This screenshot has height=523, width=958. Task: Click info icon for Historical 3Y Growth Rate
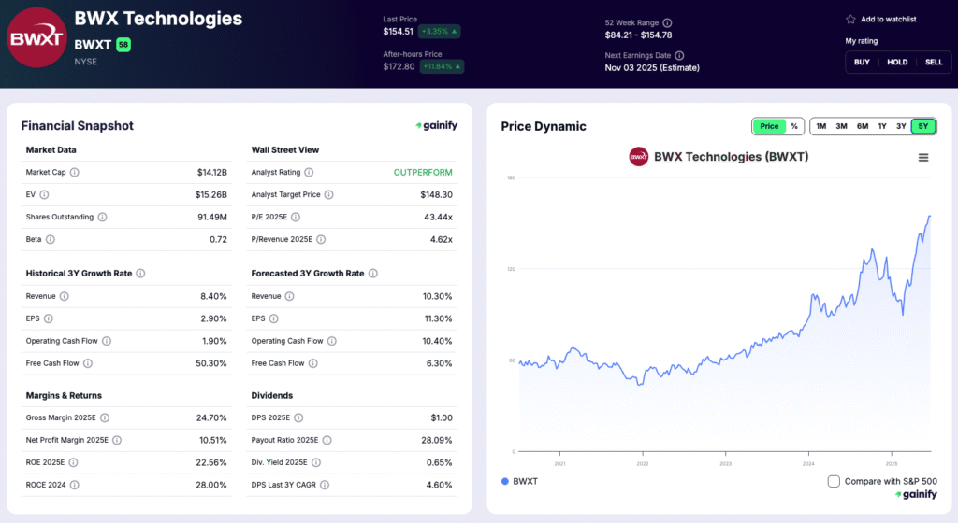(x=140, y=273)
